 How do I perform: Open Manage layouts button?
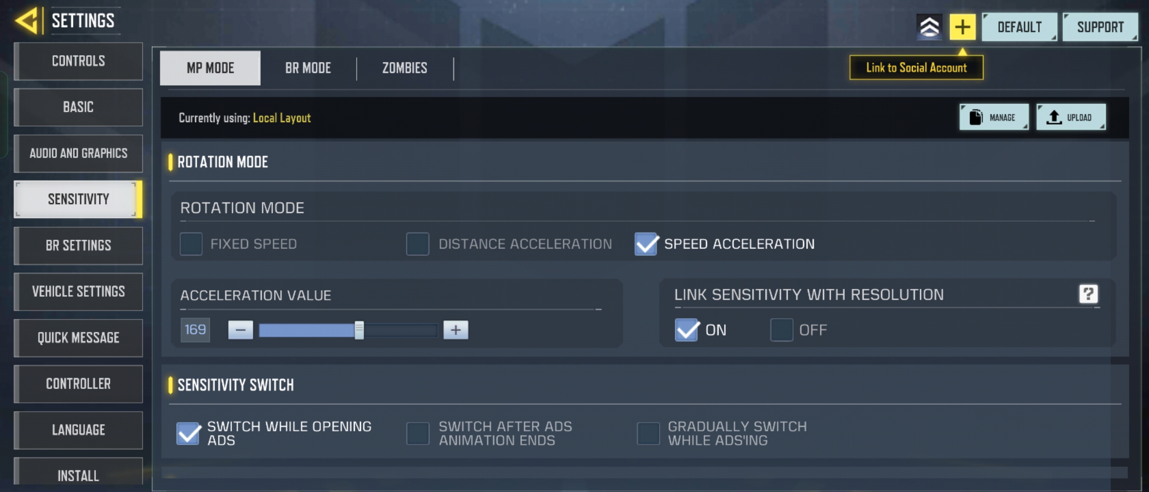point(994,117)
